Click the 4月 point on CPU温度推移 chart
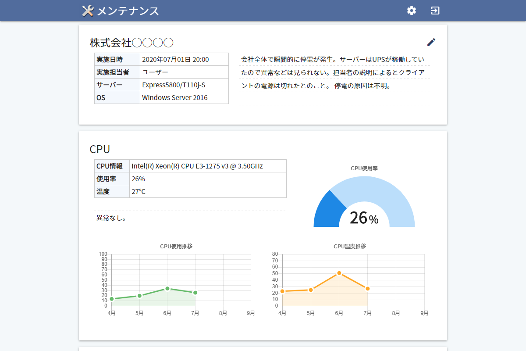This screenshot has height=351, width=526. click(282, 291)
